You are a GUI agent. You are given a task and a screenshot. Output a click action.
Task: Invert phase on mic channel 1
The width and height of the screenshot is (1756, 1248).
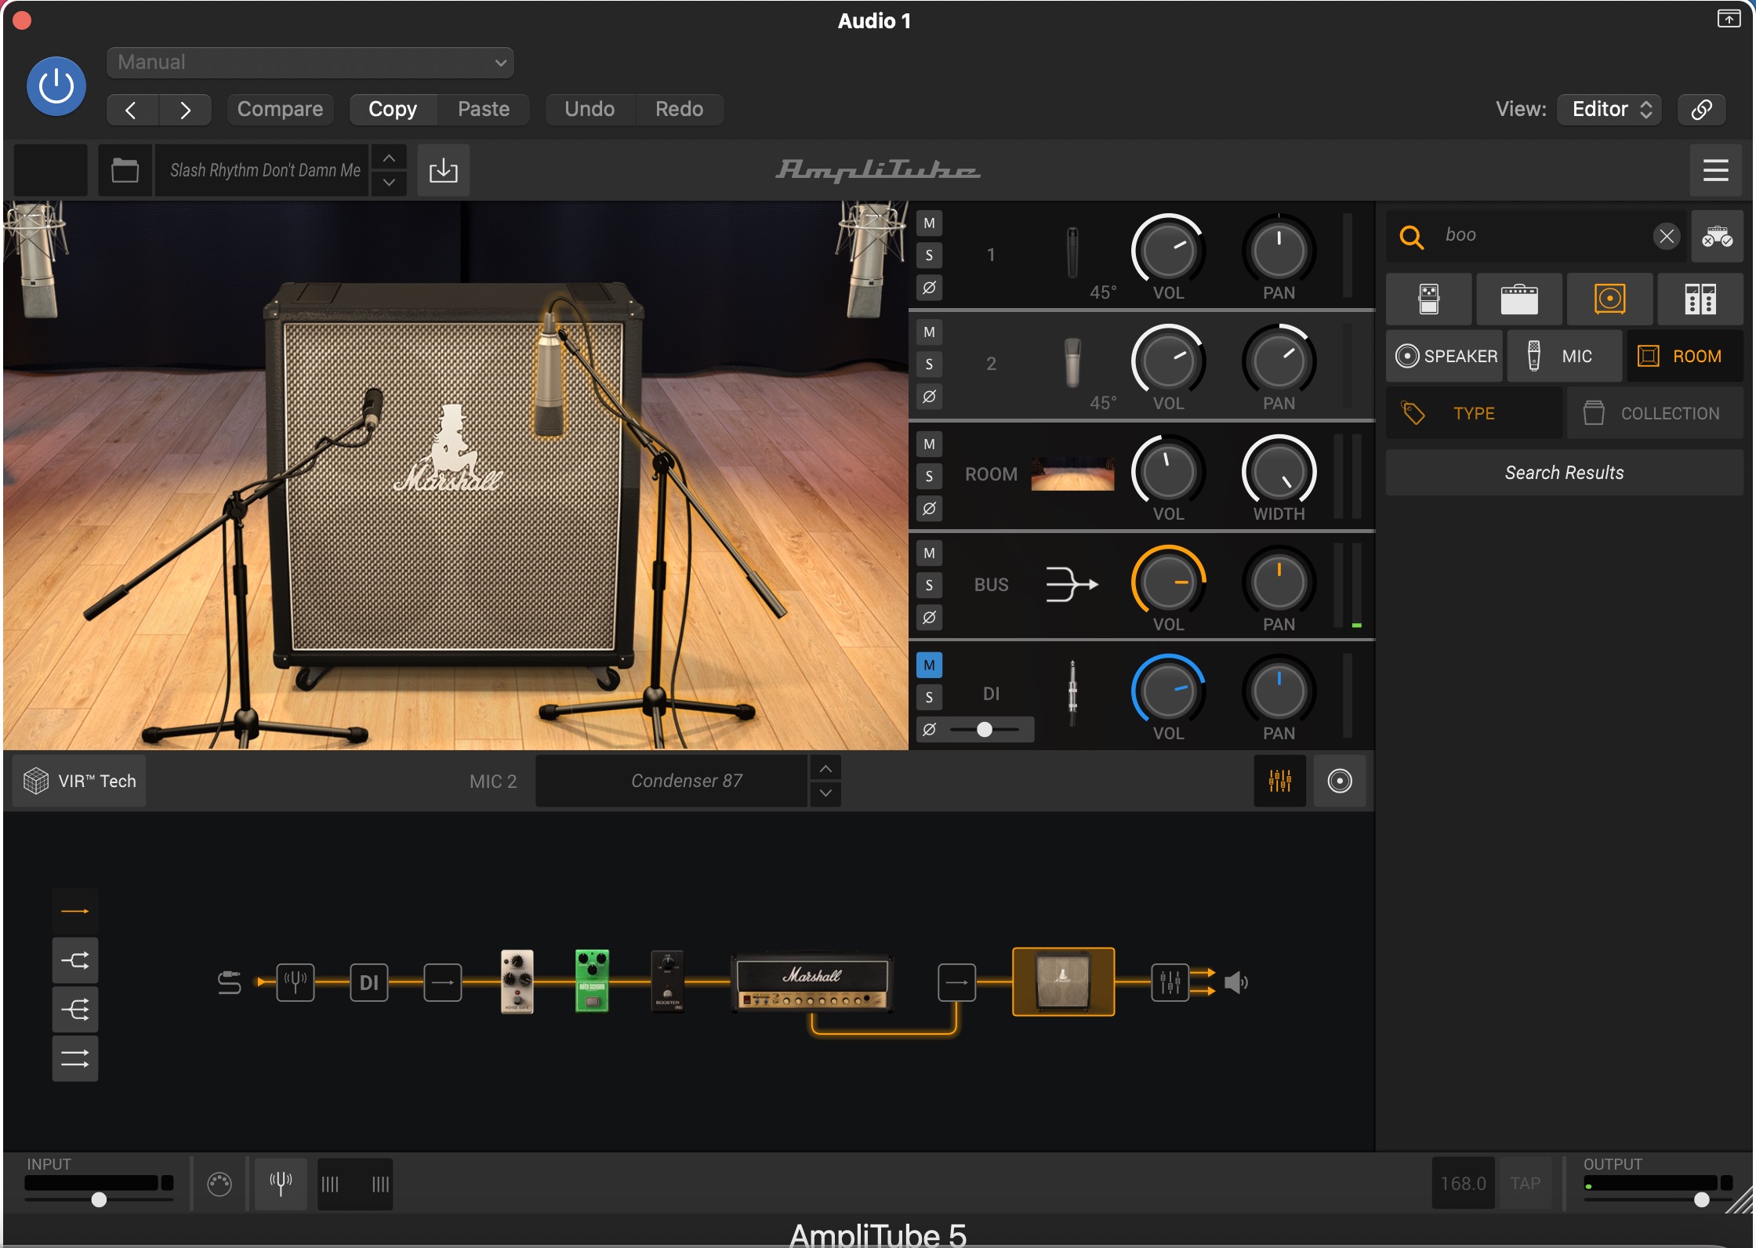929,288
